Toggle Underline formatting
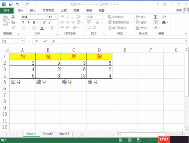Screen dimensions: 189x143 [x=34, y=22]
